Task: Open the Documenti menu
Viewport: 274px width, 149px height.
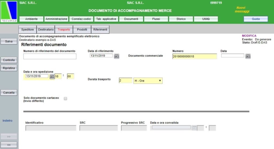Action: pos(131,19)
